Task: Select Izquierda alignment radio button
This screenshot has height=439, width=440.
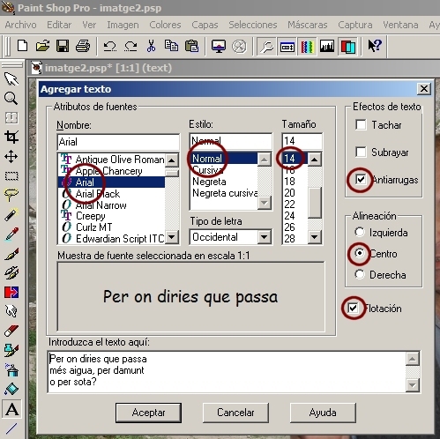Action: point(360,232)
